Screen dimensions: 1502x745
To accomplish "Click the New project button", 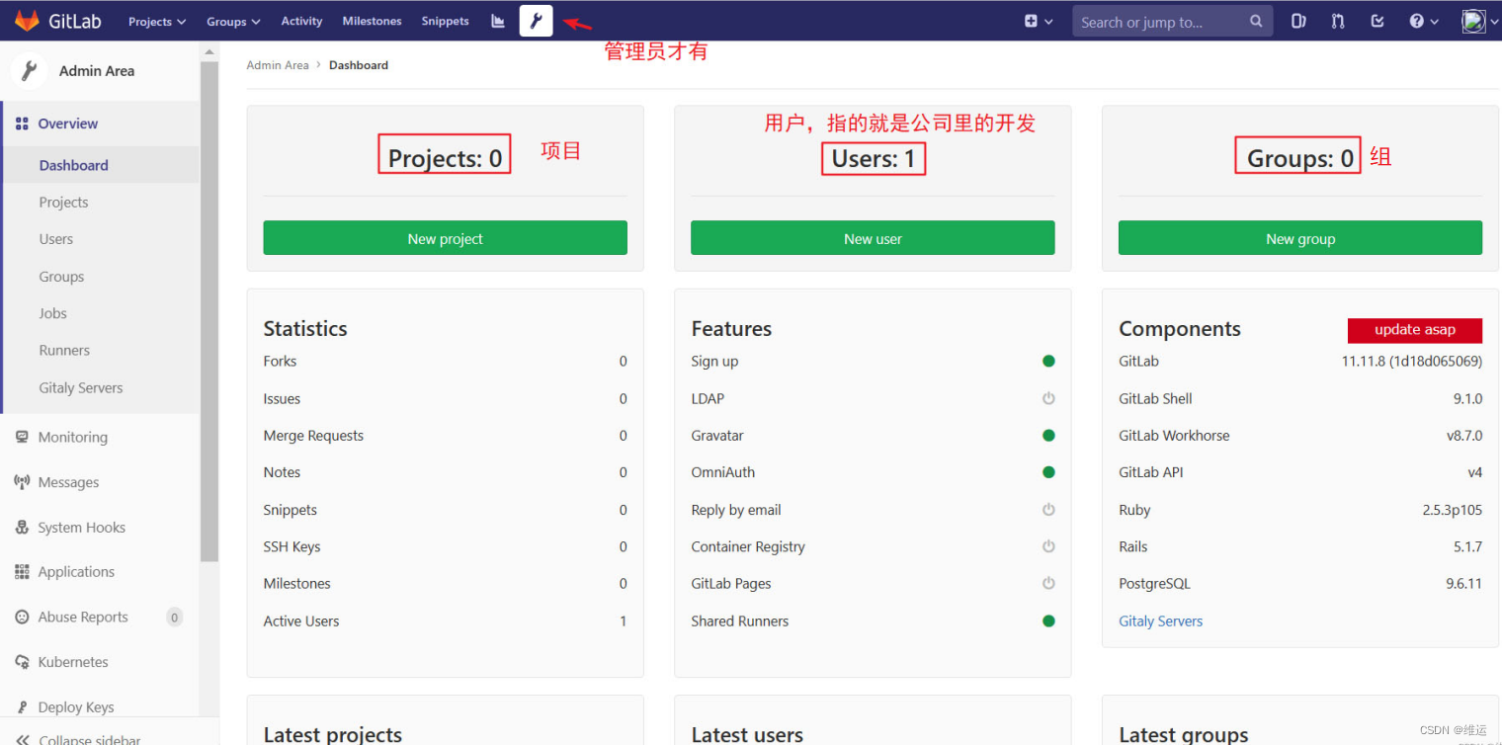I will click(445, 238).
